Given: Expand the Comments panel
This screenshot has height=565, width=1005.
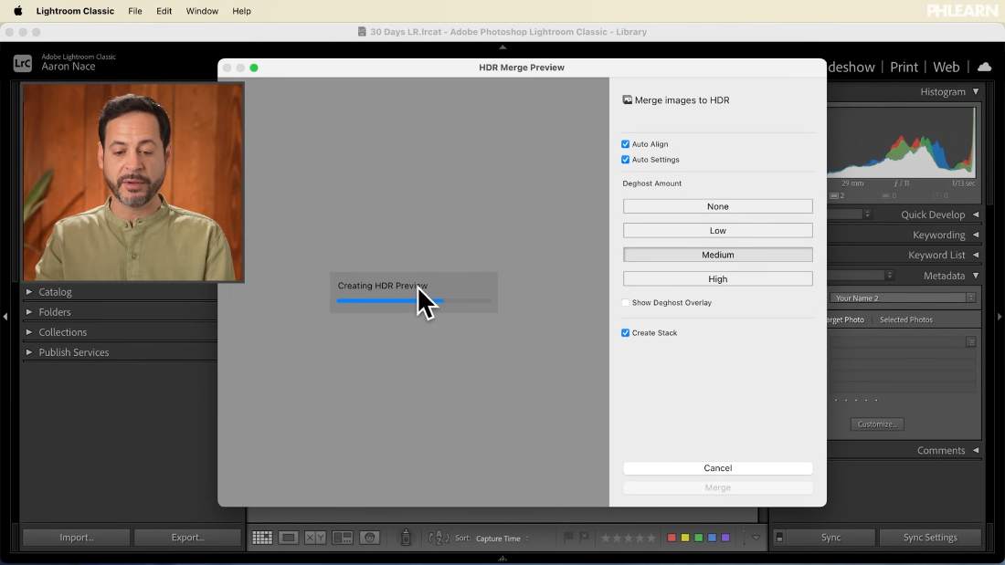Looking at the screenshot, I should click(x=976, y=450).
